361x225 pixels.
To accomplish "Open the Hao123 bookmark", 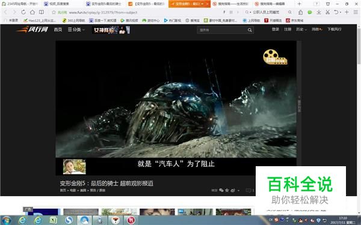I will (x=40, y=20).
